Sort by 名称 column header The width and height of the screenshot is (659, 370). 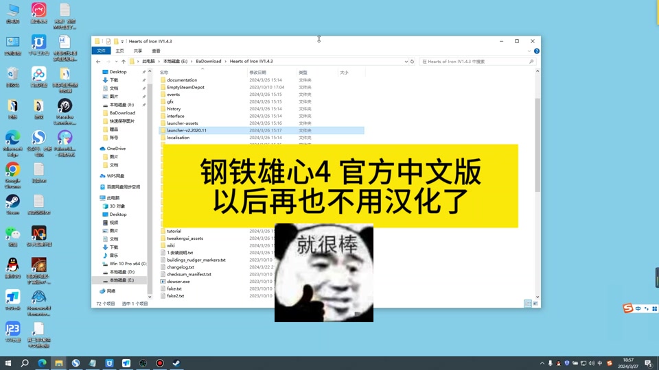[164, 73]
